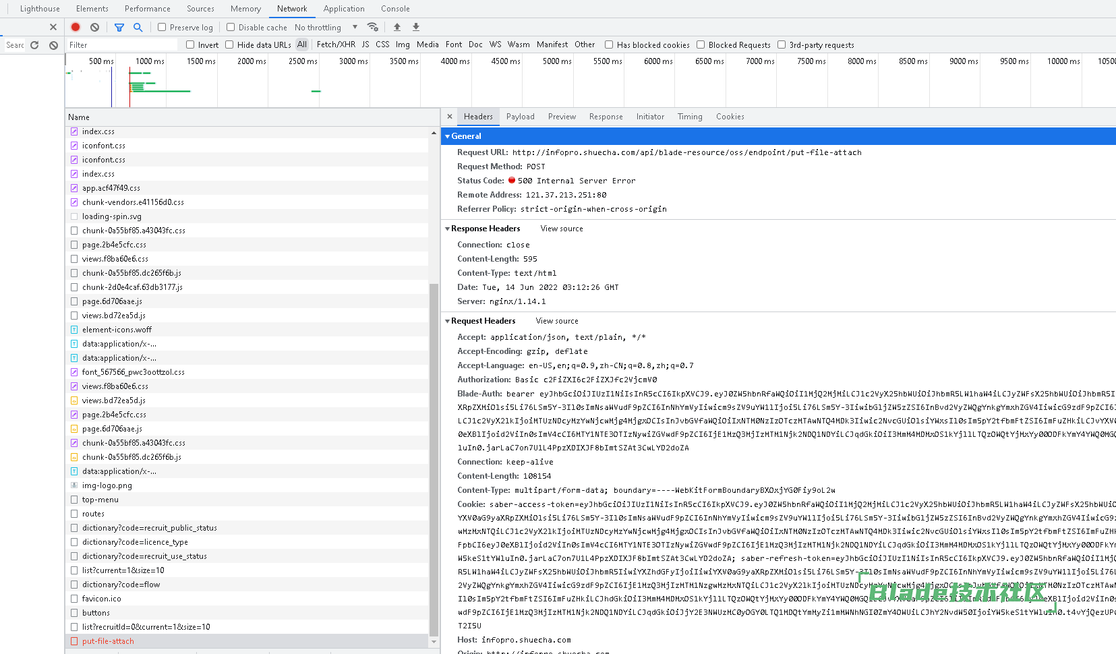Export HAR file download arrow
The width and height of the screenshot is (1116, 654).
[x=416, y=27]
